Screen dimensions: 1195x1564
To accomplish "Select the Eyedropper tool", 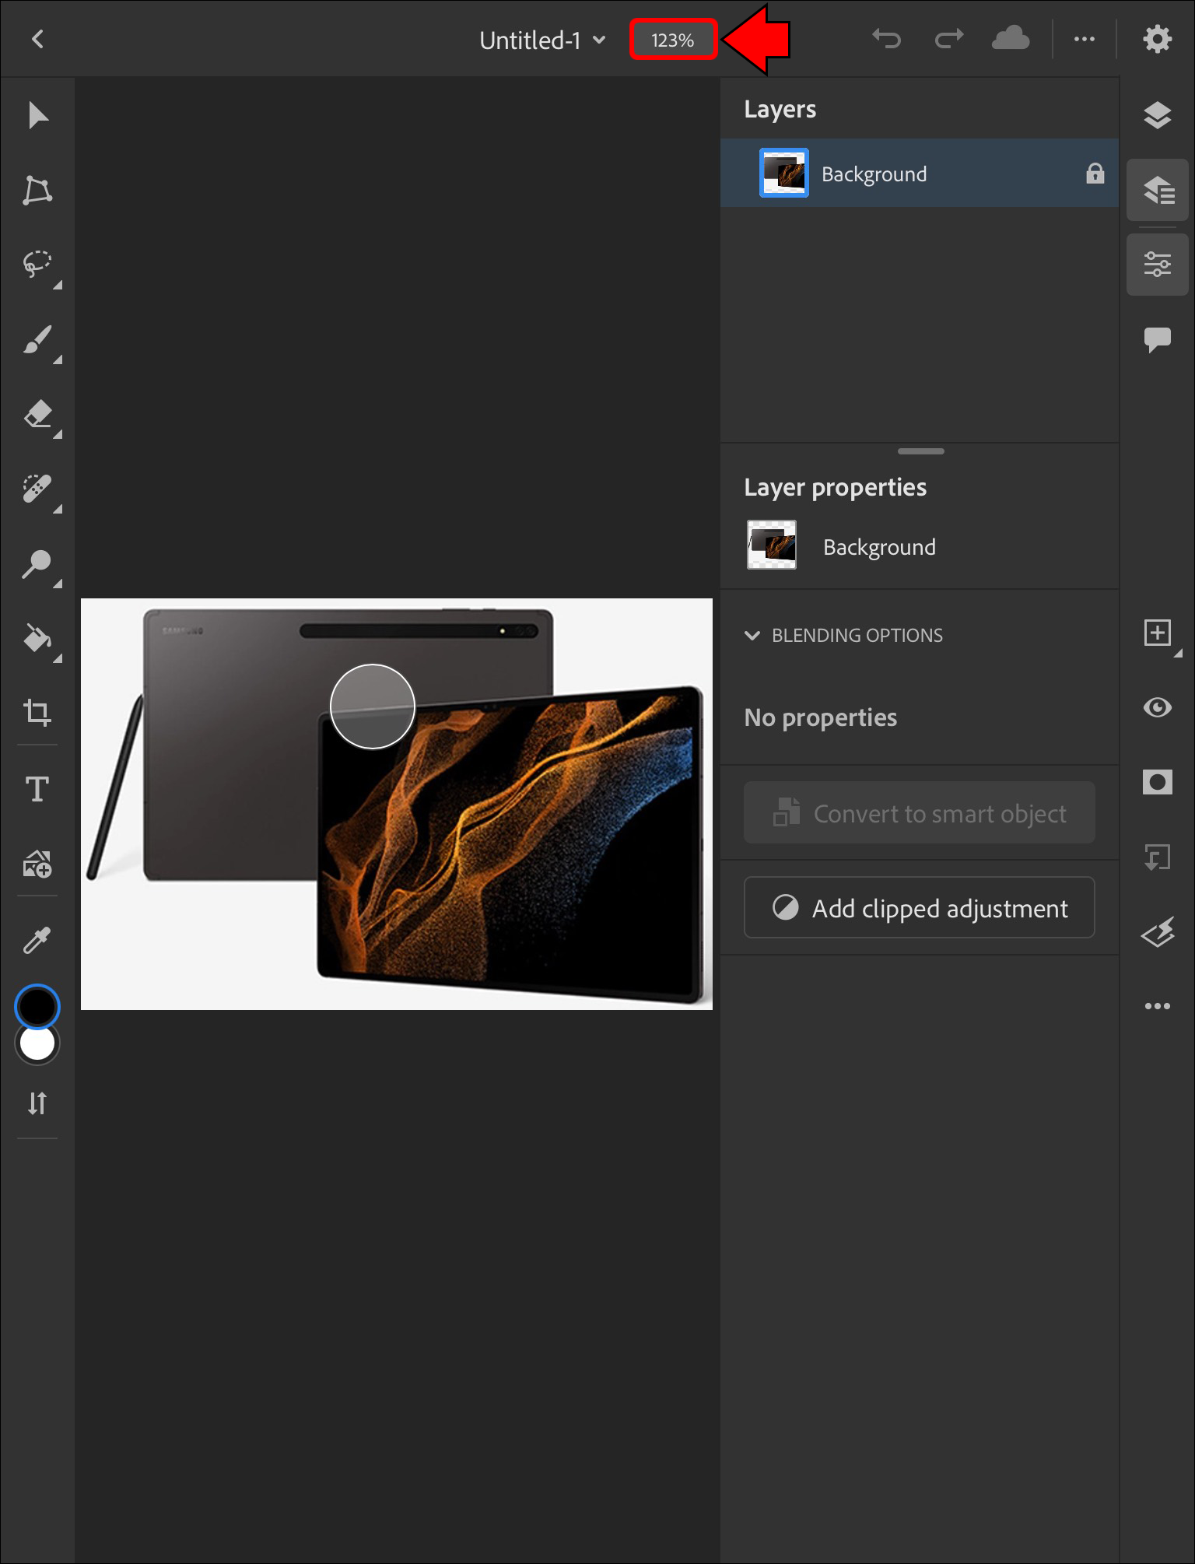I will click(x=37, y=940).
